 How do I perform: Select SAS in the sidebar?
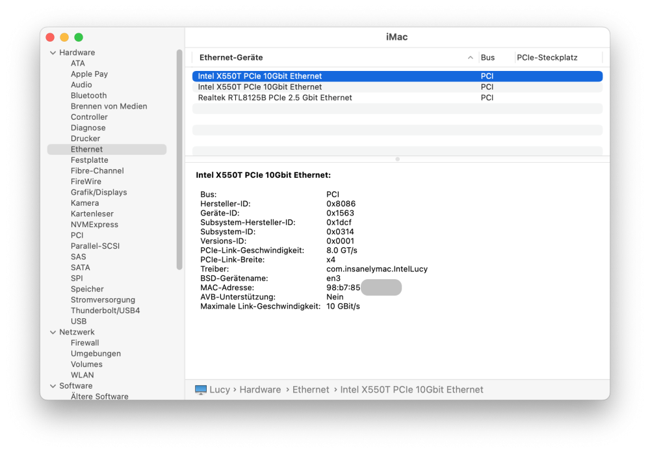coord(79,257)
